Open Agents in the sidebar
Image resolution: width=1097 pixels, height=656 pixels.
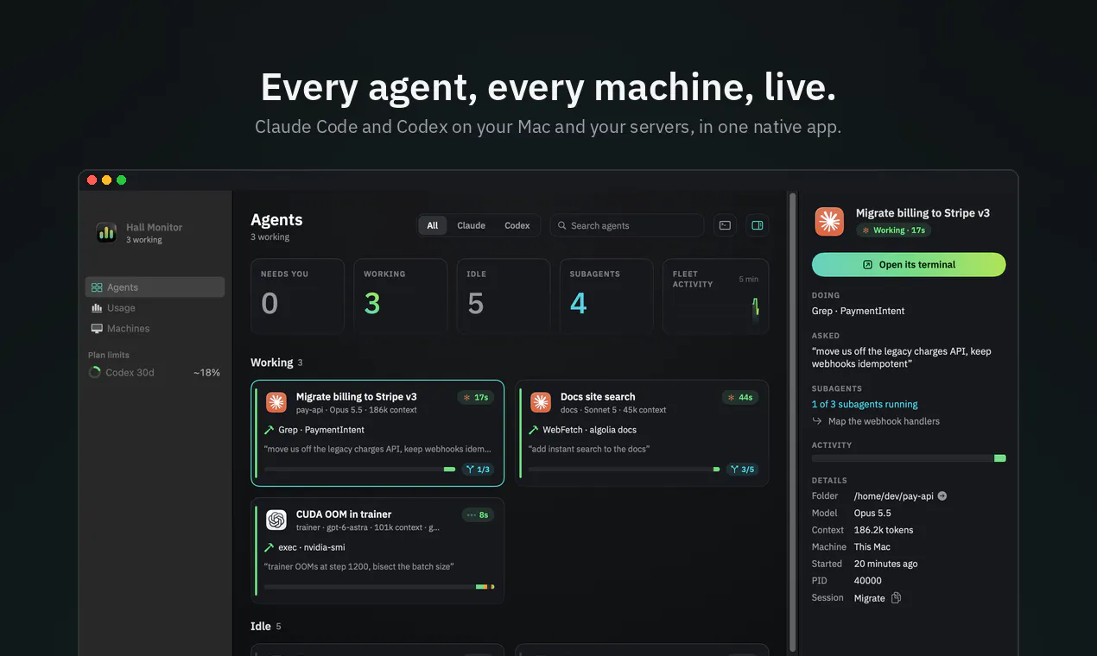point(155,287)
